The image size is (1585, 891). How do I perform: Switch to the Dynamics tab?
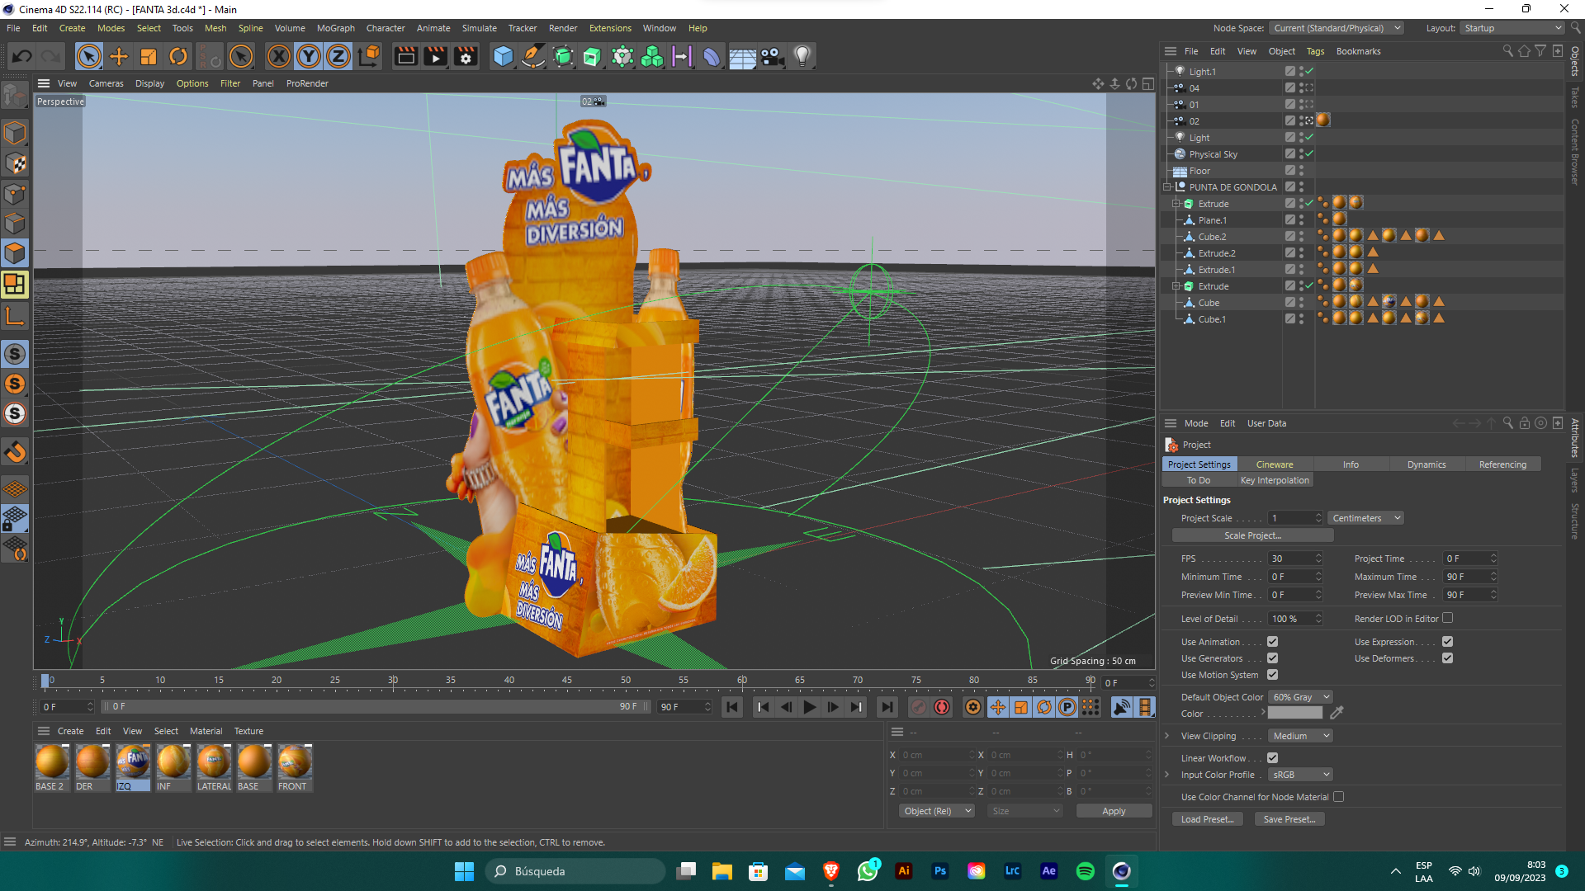[x=1426, y=464]
